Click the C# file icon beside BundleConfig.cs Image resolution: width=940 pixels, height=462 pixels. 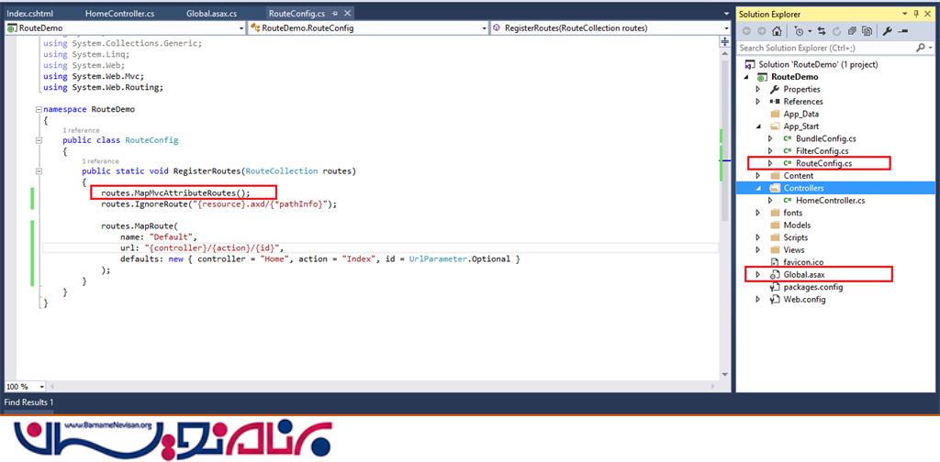click(787, 138)
